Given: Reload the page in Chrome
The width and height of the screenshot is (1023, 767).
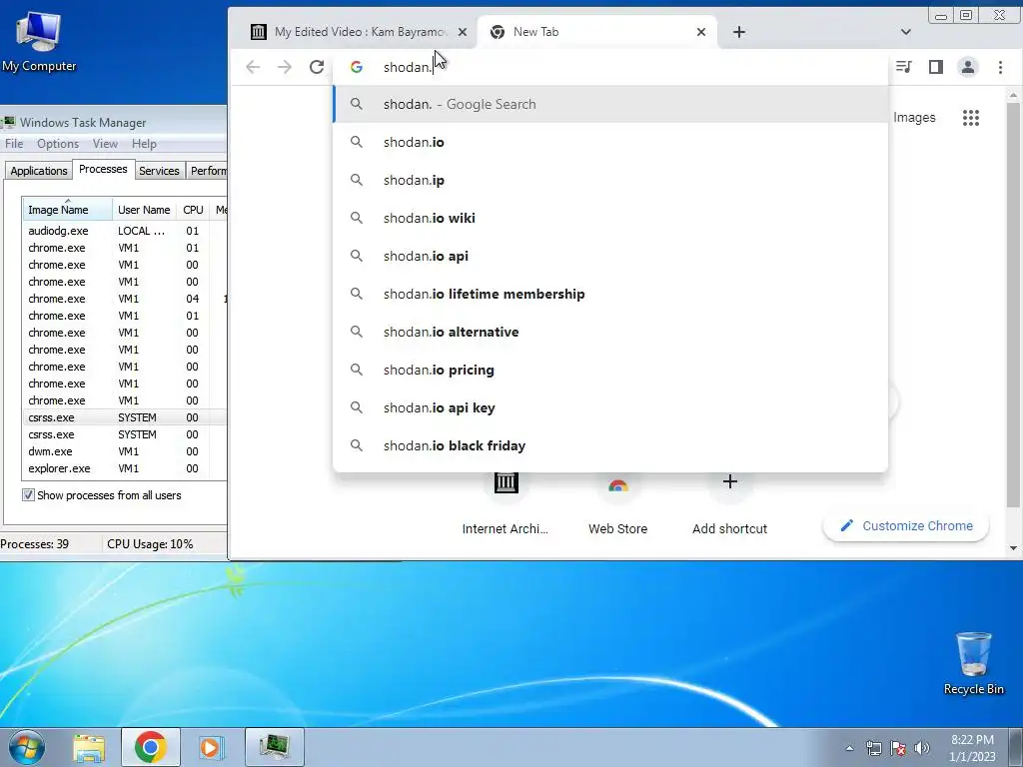Looking at the screenshot, I should [317, 67].
